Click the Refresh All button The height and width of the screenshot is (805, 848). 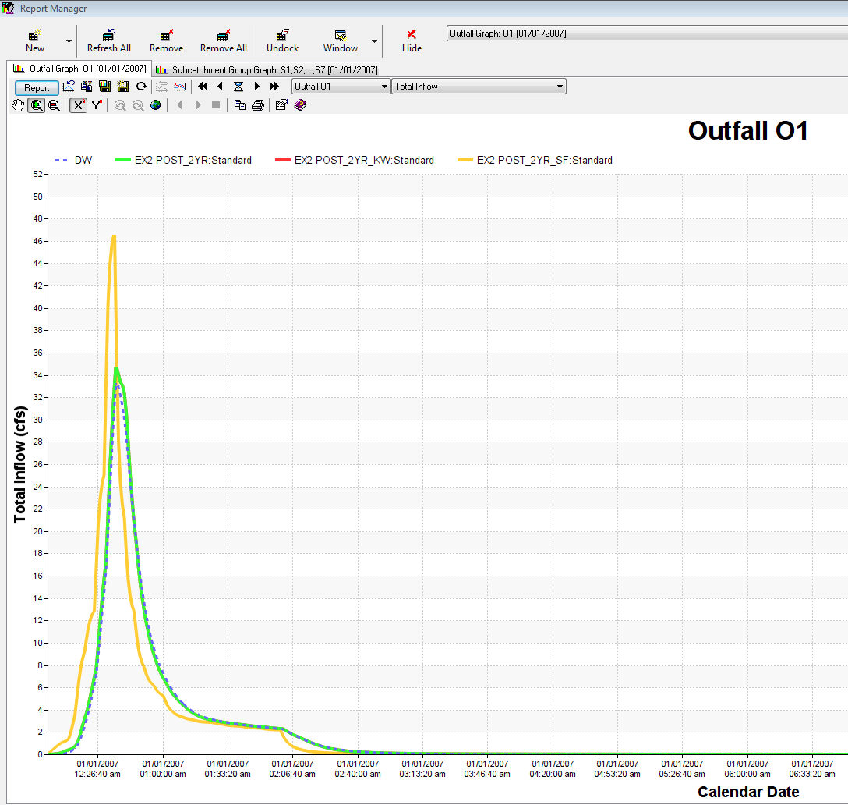click(x=109, y=41)
